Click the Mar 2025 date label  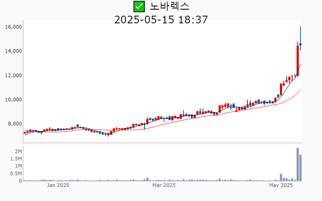coord(164,185)
